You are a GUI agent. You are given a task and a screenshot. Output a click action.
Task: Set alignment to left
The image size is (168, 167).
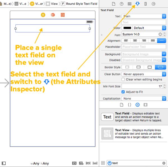click(126, 41)
